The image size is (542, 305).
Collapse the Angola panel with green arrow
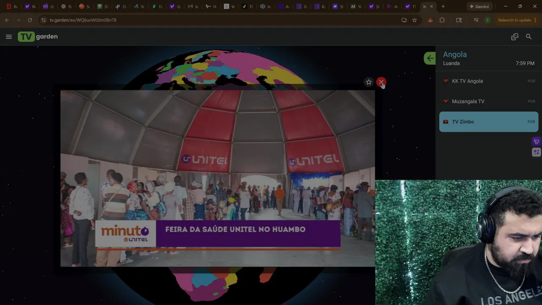point(430,58)
